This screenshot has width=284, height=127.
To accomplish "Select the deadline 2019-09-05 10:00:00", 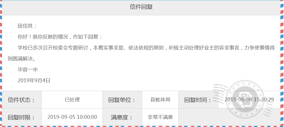I will tap(72, 117).
